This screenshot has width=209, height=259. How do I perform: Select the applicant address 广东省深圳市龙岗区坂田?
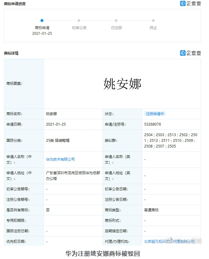73,176
